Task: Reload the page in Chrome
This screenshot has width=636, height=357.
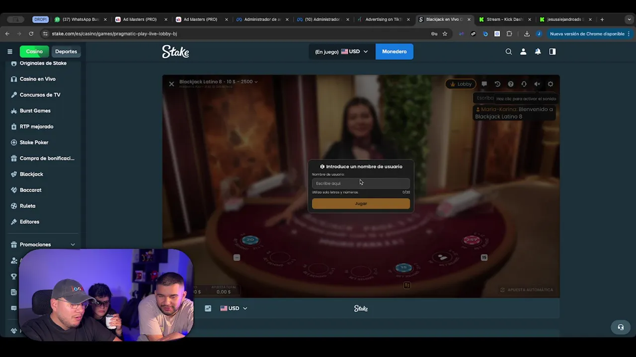Action: click(x=31, y=34)
